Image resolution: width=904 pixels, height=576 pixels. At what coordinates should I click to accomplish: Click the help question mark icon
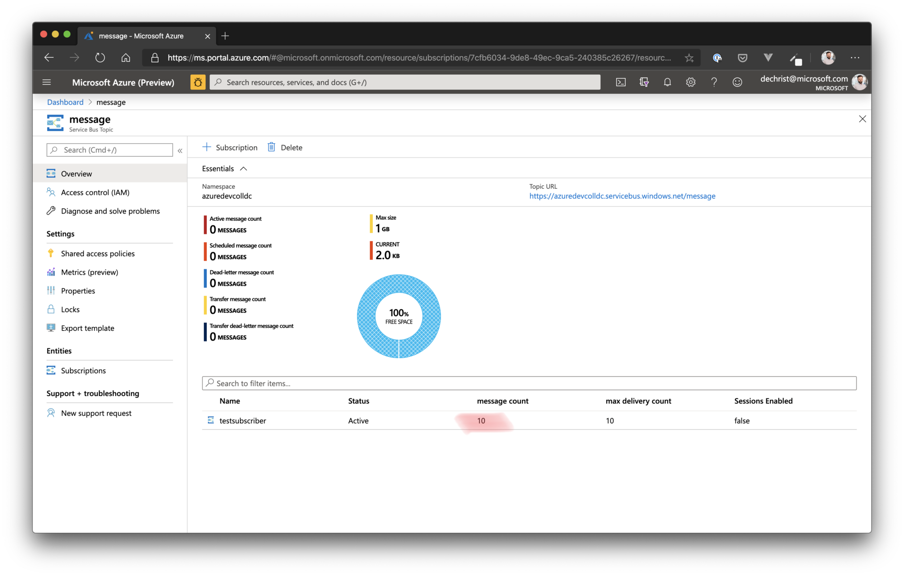coord(714,82)
